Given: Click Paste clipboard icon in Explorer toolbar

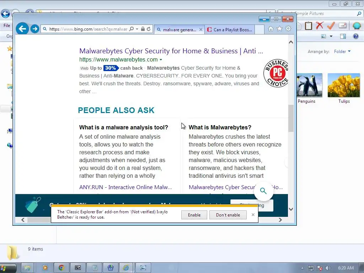Looking at the screenshot, I should [x=308, y=26].
